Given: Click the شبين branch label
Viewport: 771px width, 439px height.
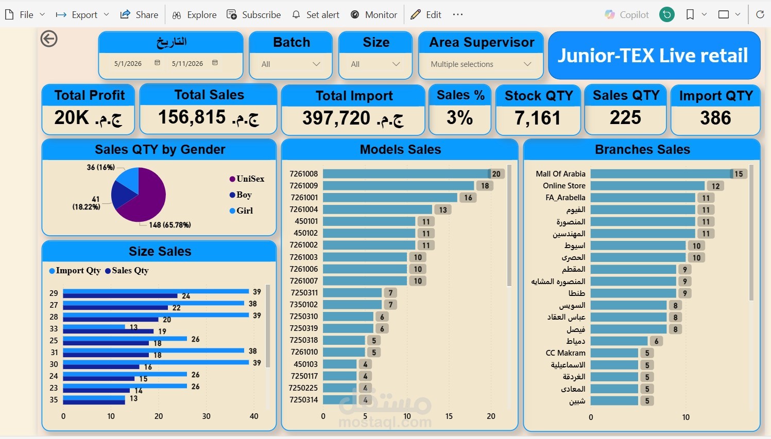Looking at the screenshot, I should pyautogui.click(x=577, y=401).
